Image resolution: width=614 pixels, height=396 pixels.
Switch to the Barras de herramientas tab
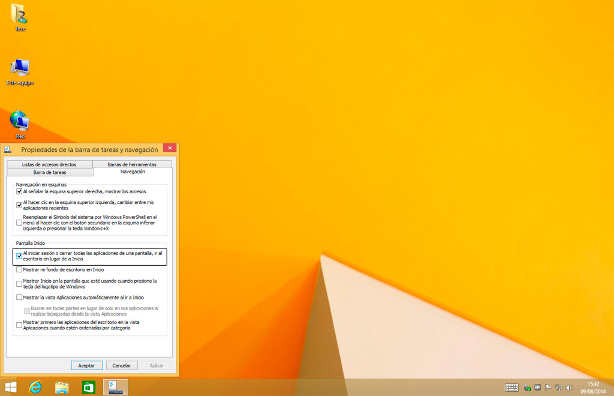pyautogui.click(x=132, y=164)
